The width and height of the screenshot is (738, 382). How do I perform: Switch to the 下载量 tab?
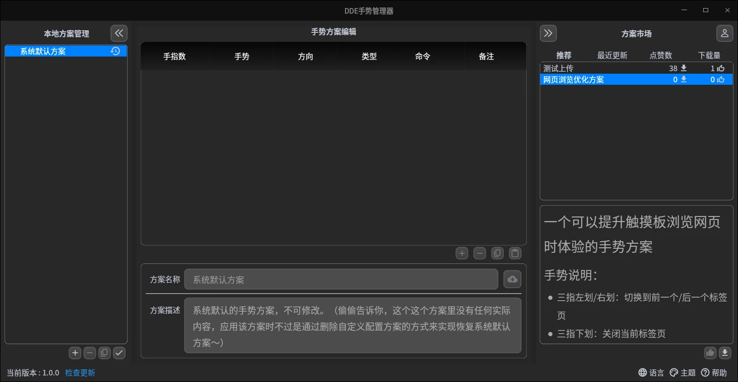709,56
